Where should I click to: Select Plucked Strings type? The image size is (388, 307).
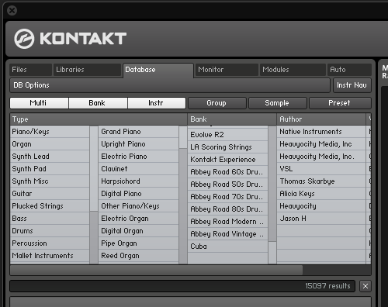click(50, 206)
